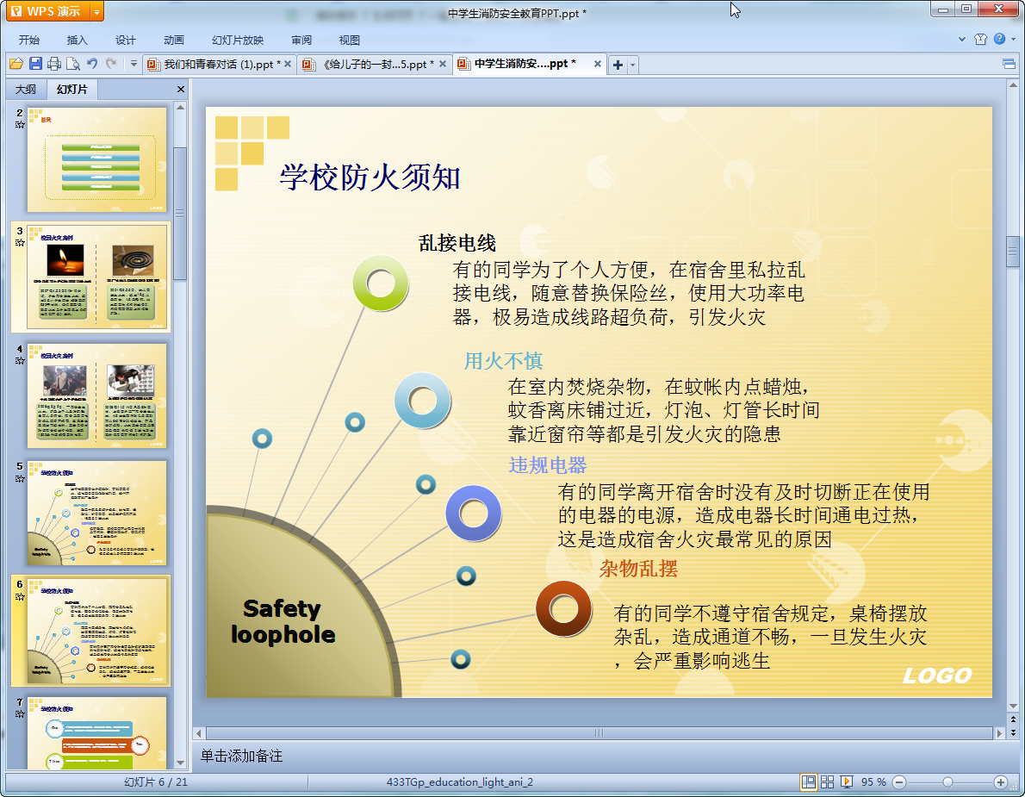Go to next slide double-arrow button
This screenshot has height=797, width=1025.
[1013, 732]
